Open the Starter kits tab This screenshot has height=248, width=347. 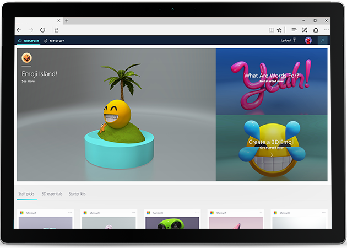tap(77, 194)
